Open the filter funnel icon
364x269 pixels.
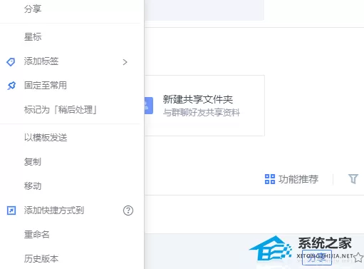click(353, 179)
